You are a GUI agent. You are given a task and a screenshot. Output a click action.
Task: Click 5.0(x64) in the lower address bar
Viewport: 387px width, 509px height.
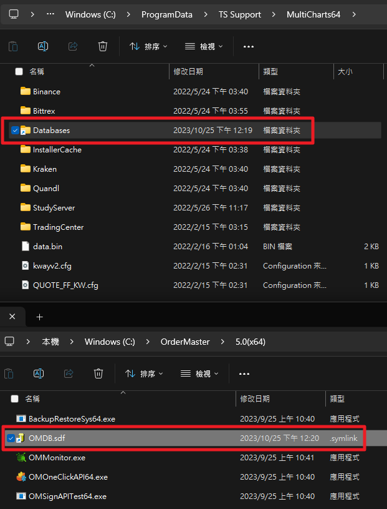click(x=251, y=342)
